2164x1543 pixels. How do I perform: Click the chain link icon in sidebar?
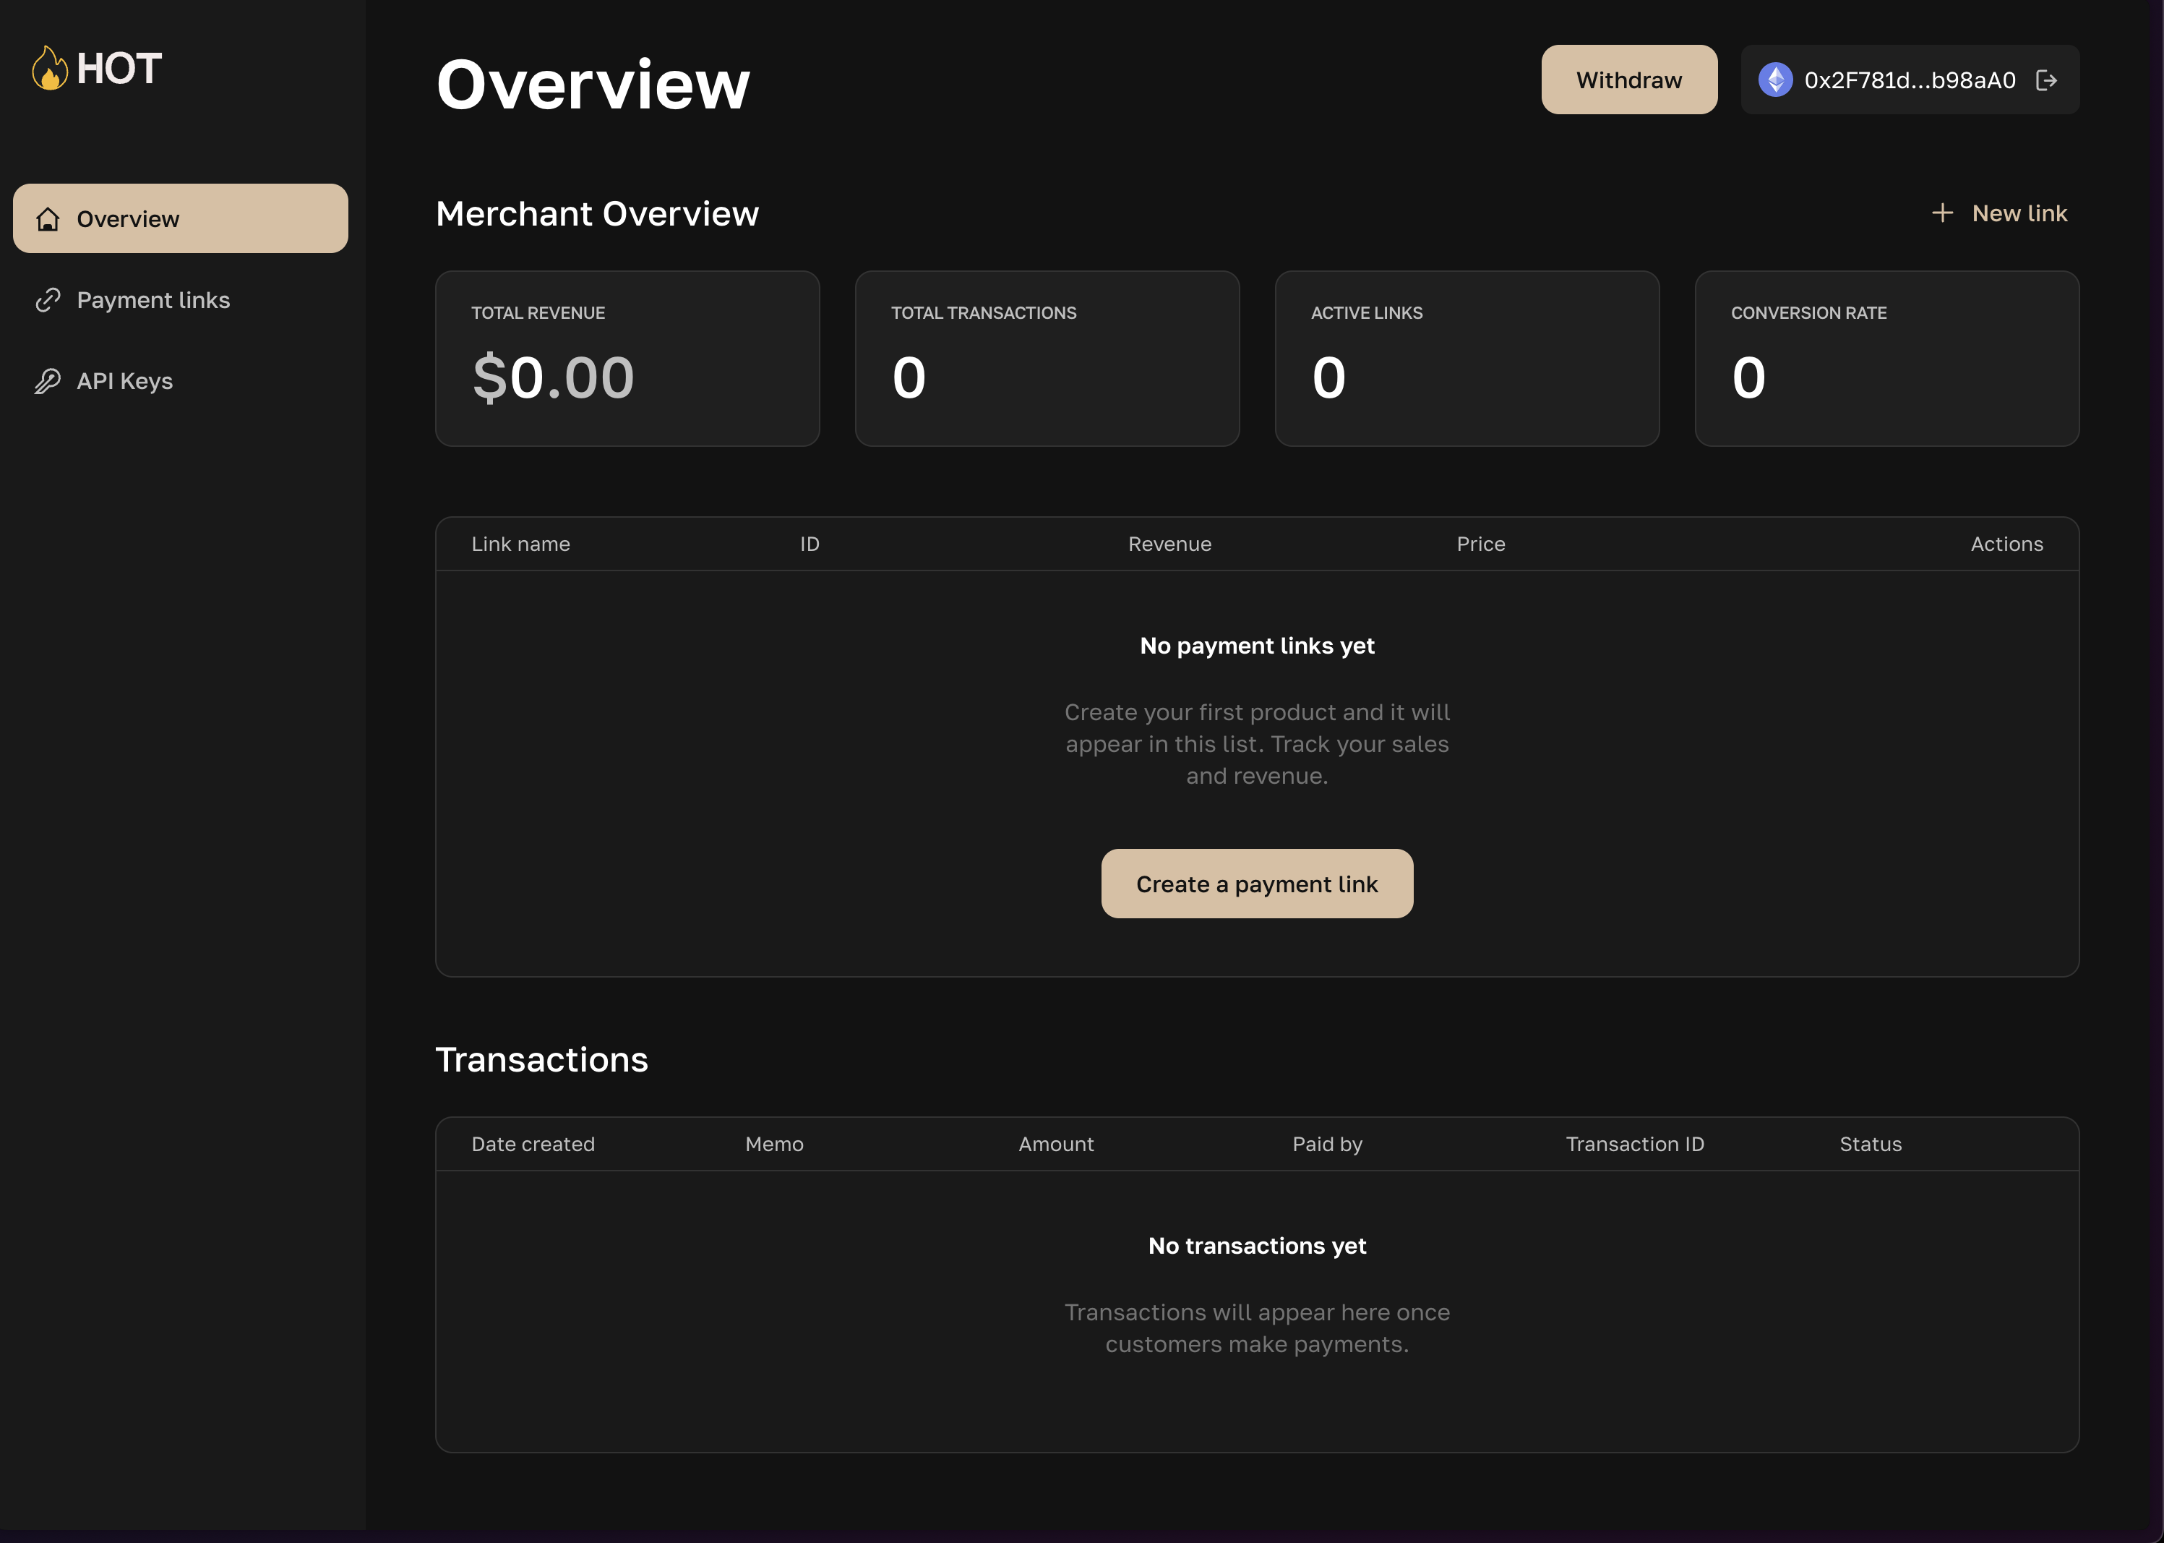pyautogui.click(x=48, y=300)
